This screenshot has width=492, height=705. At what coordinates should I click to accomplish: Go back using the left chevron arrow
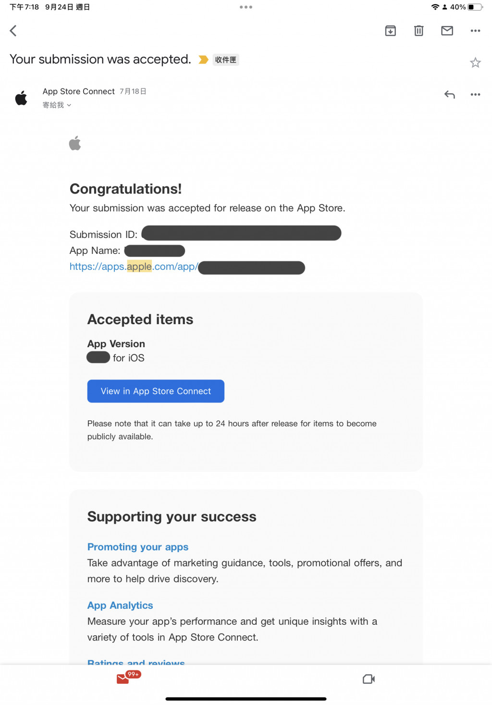[x=13, y=31]
